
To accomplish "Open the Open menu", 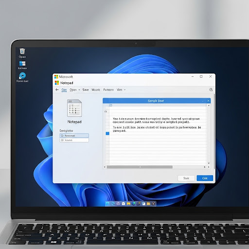I will [x=73, y=90].
